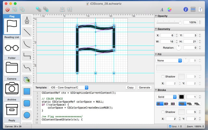Screen dimensions: 208x130
Task: Select the S-shaped Bezier curve tool
Action: point(27,68)
